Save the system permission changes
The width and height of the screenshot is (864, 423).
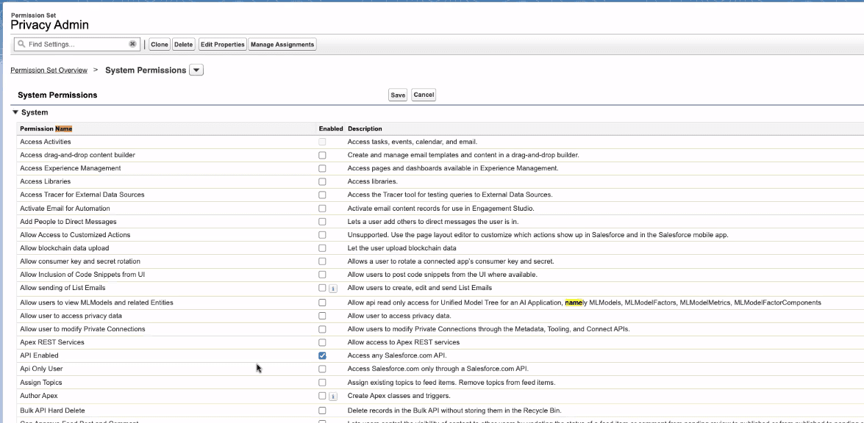pyautogui.click(x=399, y=94)
